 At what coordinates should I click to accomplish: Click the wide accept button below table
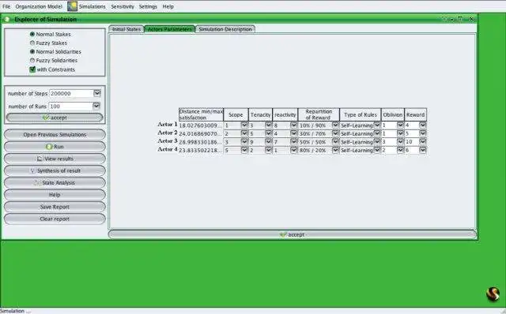tap(293, 234)
